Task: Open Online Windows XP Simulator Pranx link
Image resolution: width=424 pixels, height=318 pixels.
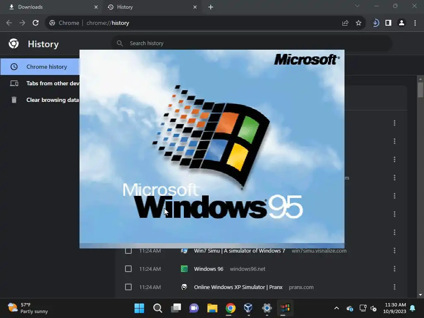Action: pos(238,287)
